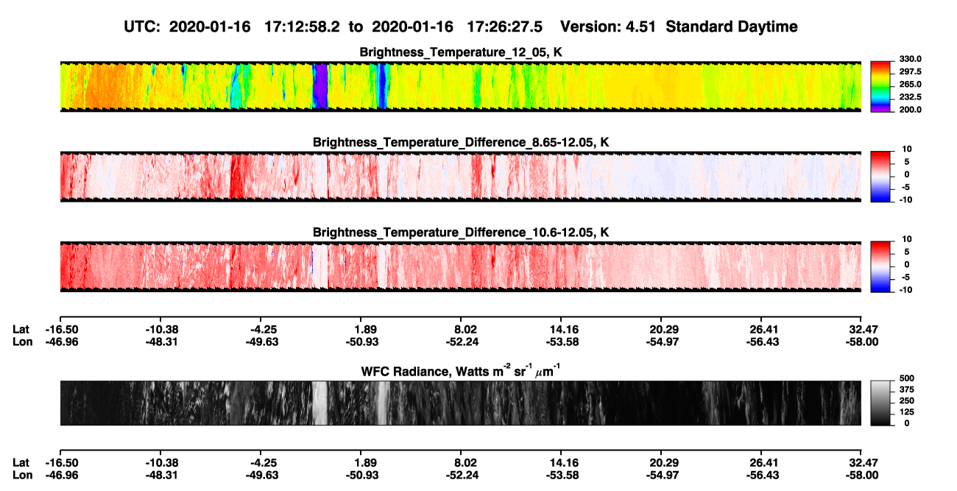957x491 pixels.
Task: Click the 200.0 colorbar tick label
Action: point(910,110)
